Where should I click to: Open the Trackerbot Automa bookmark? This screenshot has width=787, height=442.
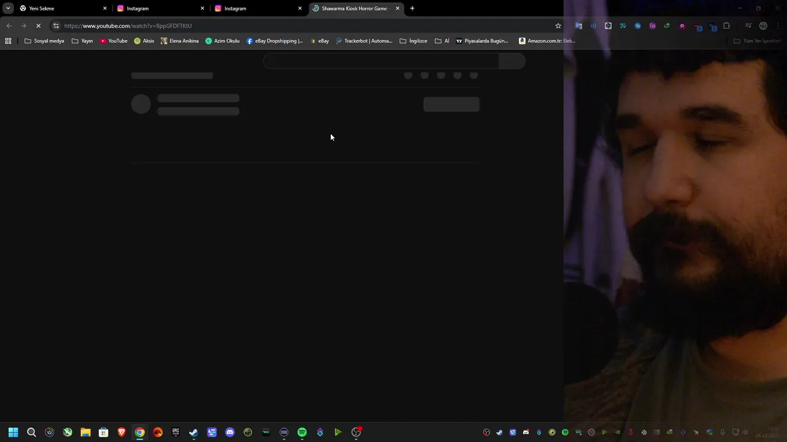click(x=364, y=41)
